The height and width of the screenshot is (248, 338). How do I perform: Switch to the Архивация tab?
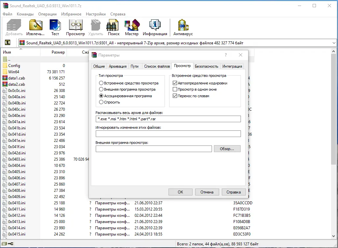tap(117, 66)
